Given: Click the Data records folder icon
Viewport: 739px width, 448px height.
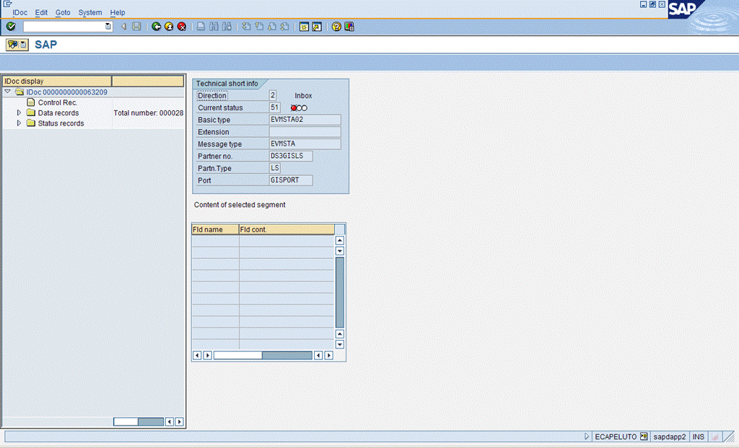Looking at the screenshot, I should pyautogui.click(x=31, y=113).
